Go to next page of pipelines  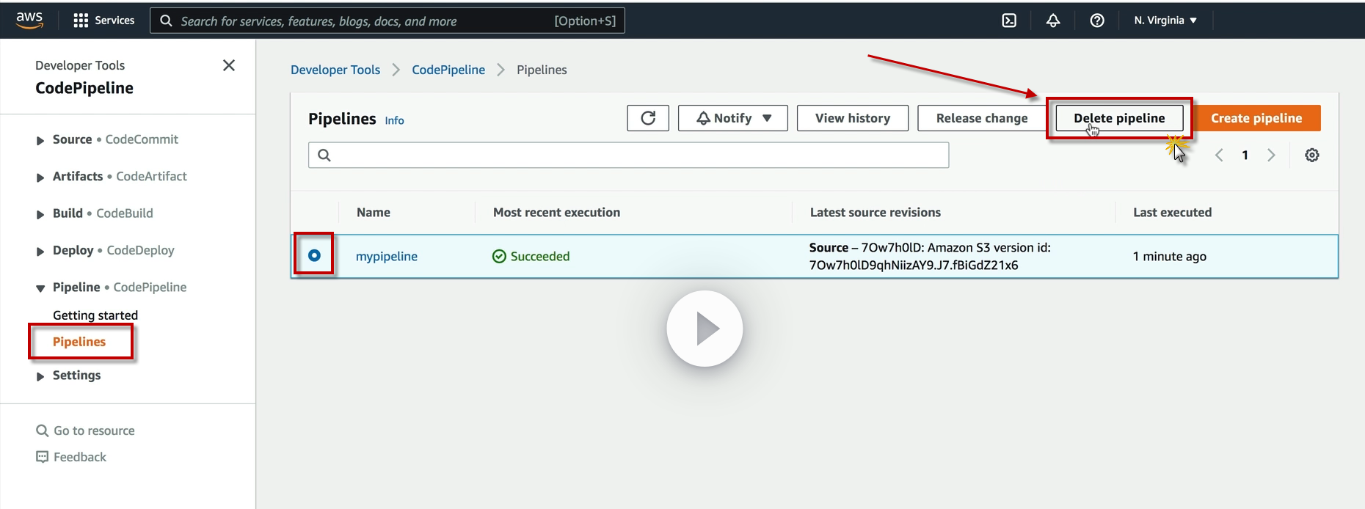pos(1271,155)
